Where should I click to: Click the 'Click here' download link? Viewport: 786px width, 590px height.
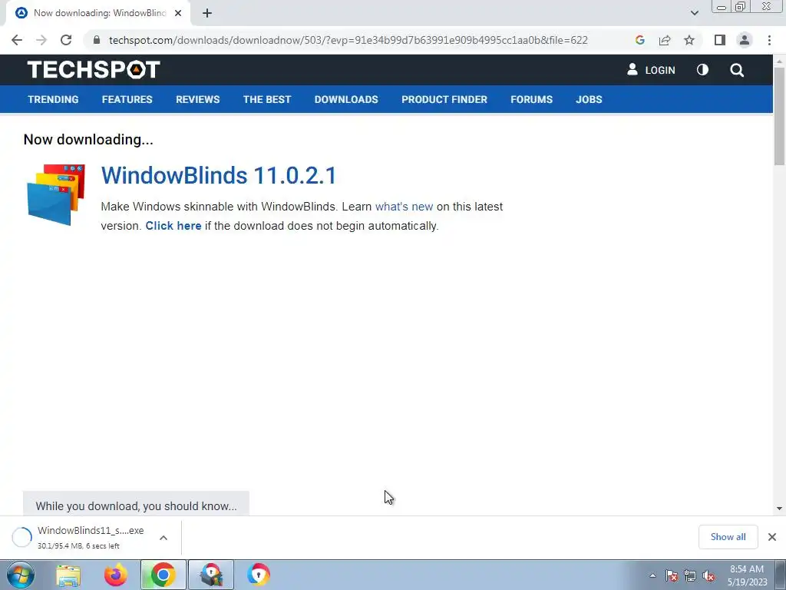click(173, 226)
